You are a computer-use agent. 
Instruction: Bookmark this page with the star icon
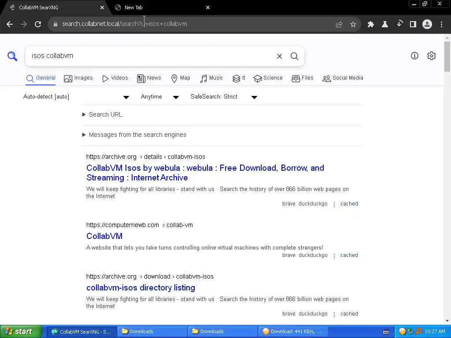353,25
